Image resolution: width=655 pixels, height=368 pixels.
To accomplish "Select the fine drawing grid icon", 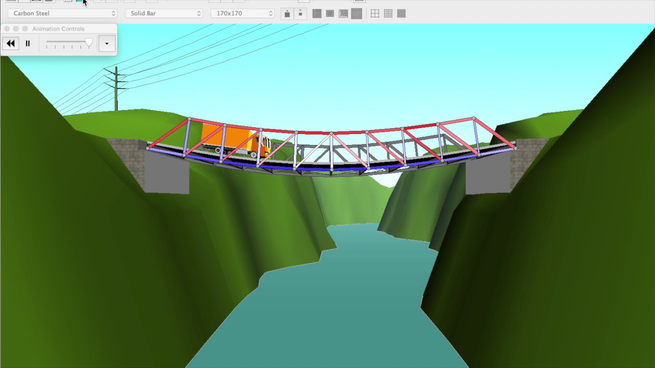I will pyautogui.click(x=402, y=14).
